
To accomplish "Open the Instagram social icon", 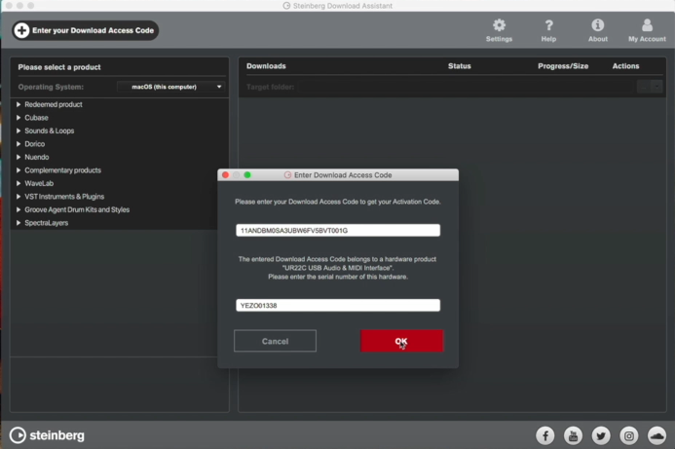I will click(629, 435).
